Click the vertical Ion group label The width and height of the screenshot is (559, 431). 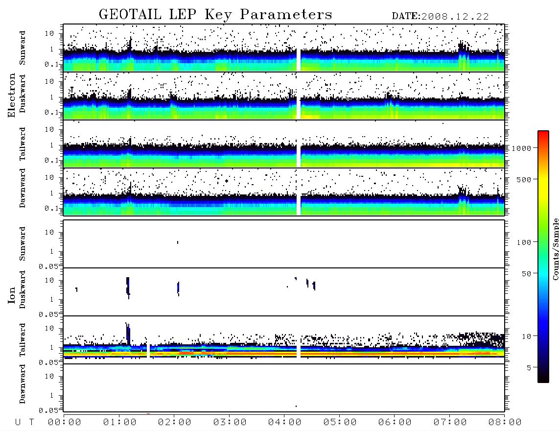click(x=11, y=295)
